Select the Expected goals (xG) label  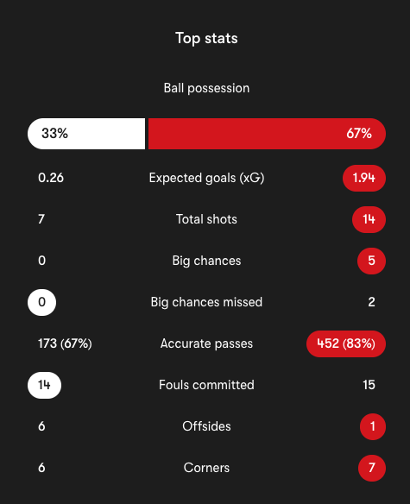click(206, 178)
